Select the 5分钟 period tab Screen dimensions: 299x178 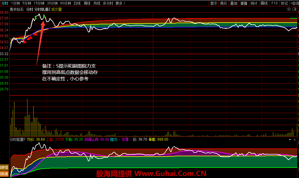tap(27, 3)
